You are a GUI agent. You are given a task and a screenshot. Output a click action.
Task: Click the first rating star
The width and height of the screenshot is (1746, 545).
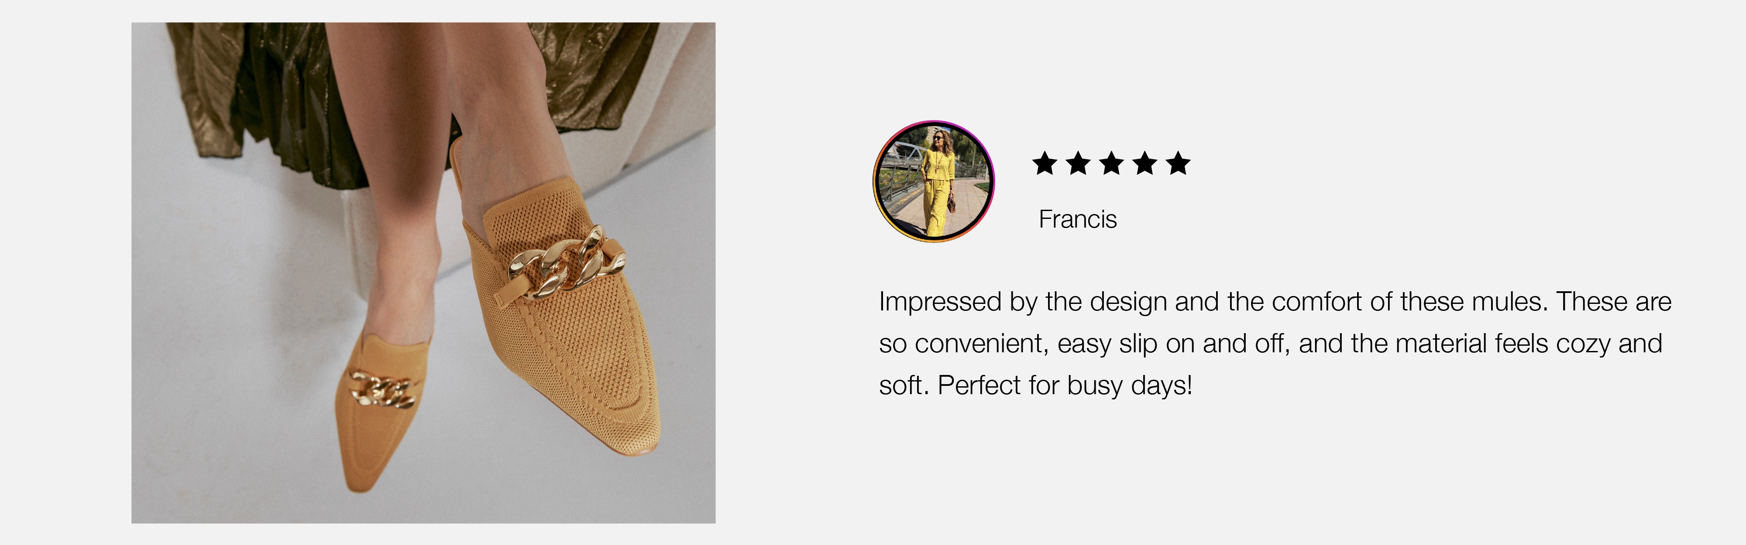tap(1045, 163)
